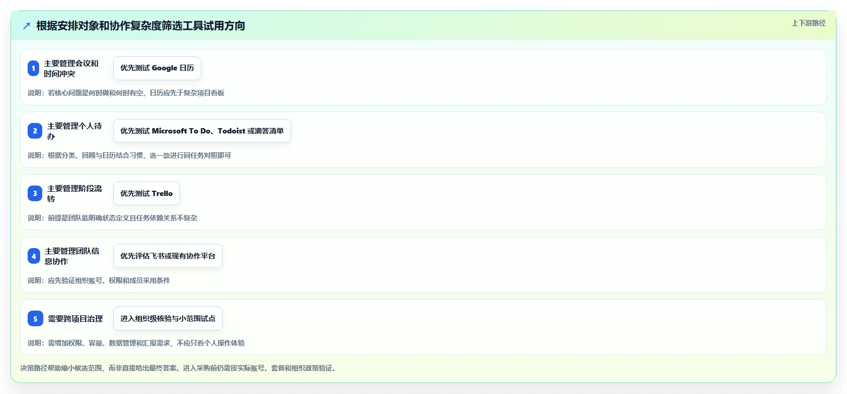Click the label 主要管理阶段流转
Viewport: 847px width, 394px height.
pos(75,193)
